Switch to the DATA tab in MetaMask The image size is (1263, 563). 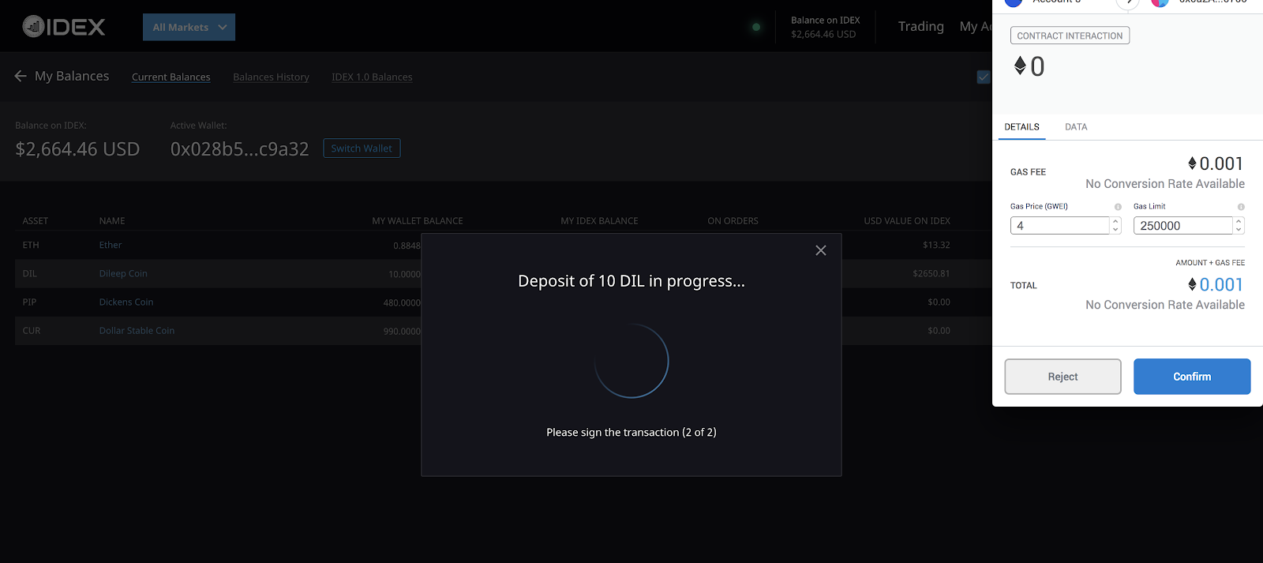(1076, 127)
